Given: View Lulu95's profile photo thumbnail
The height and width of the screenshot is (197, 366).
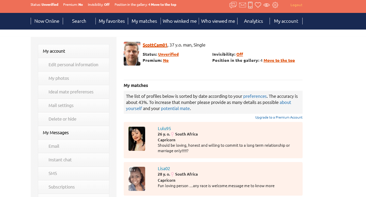Looking at the screenshot, I should coord(137,139).
